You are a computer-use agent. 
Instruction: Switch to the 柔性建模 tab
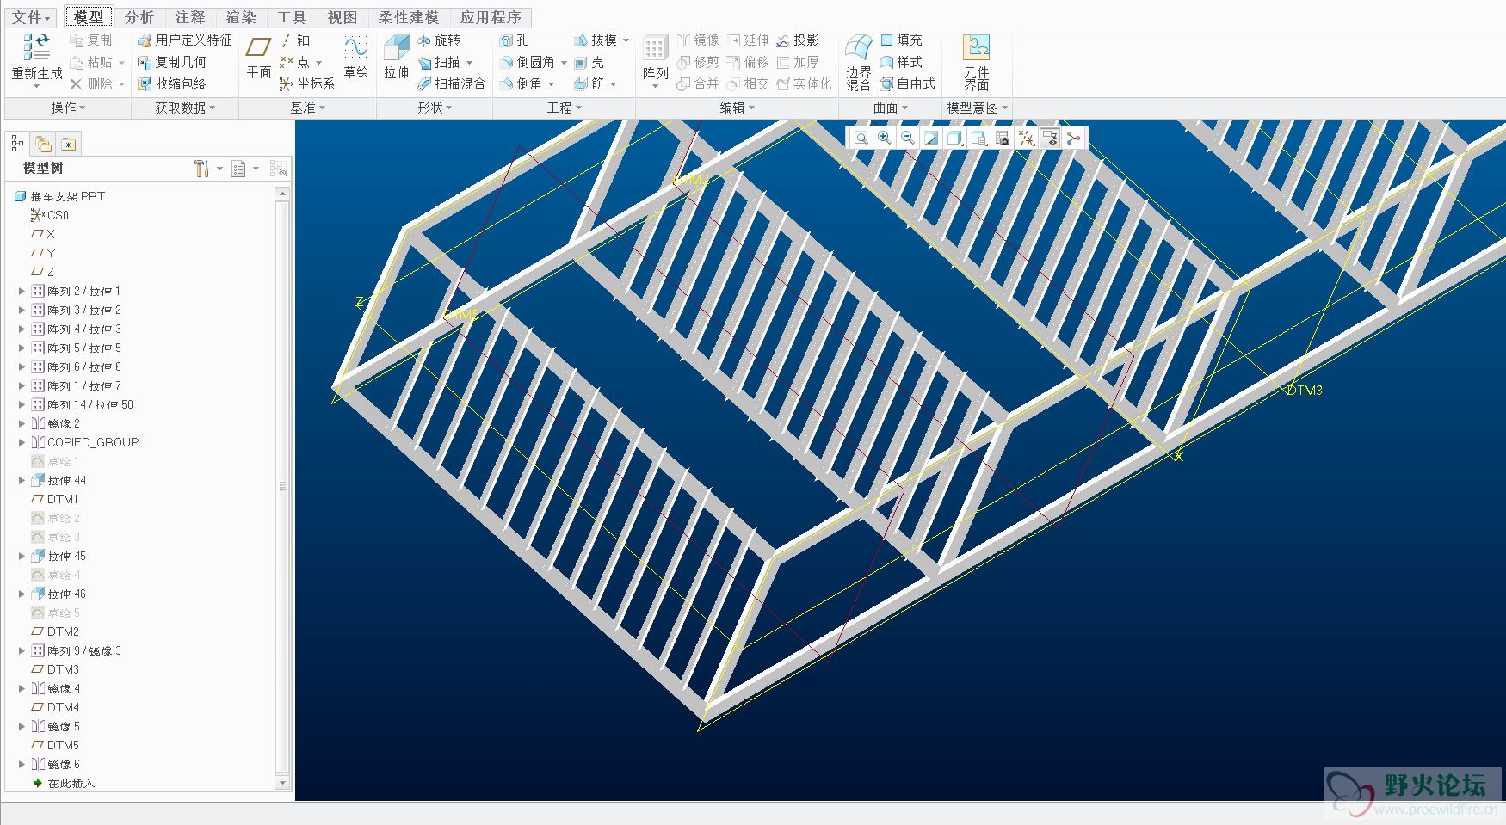coord(408,17)
